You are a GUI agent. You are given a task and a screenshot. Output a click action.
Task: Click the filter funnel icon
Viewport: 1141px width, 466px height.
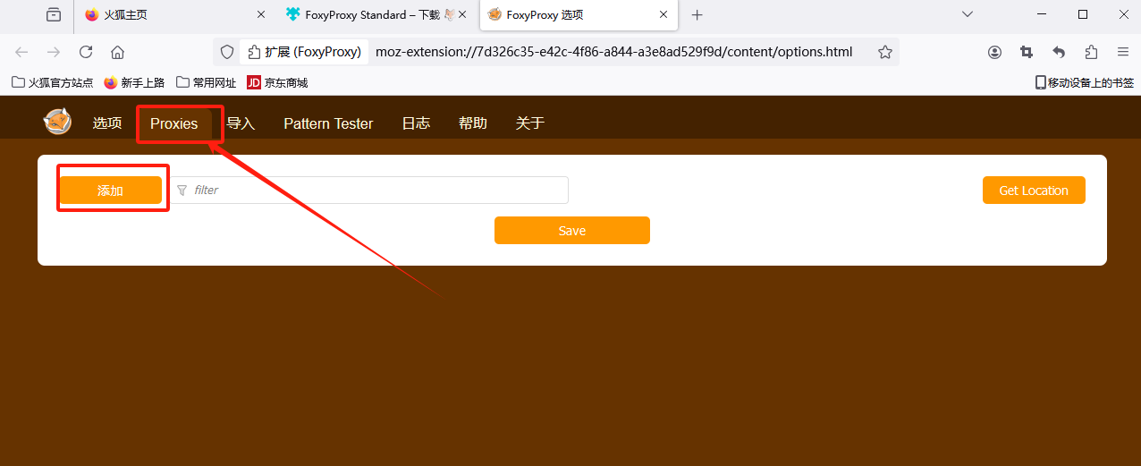(182, 191)
